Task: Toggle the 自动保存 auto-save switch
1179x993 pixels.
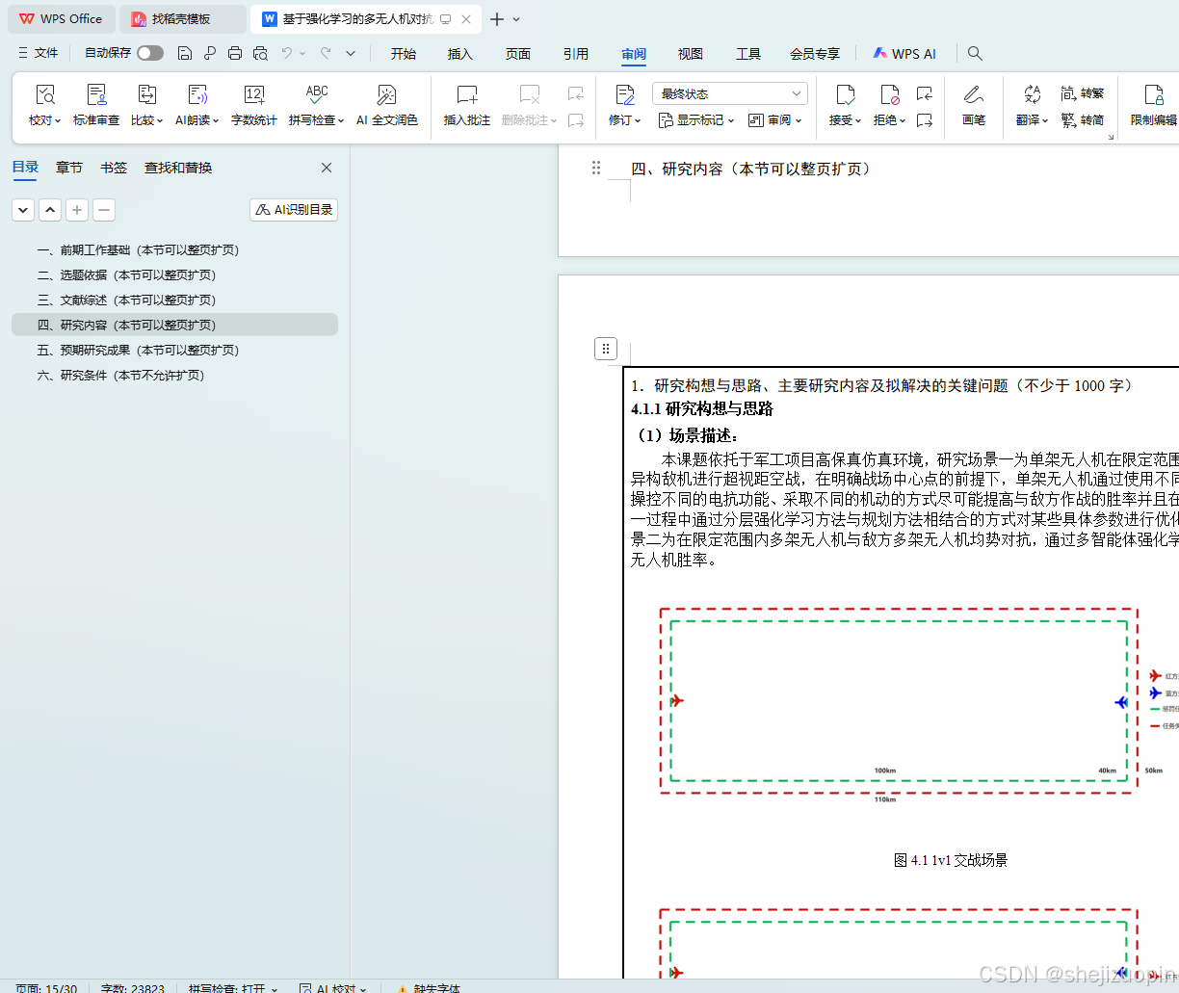Action: [x=150, y=53]
